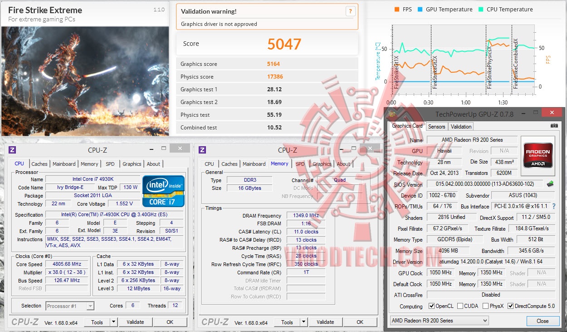Screen dimensions: 567x332
Task: Open Caches tab in left CPU-Z window
Action: (x=39, y=164)
